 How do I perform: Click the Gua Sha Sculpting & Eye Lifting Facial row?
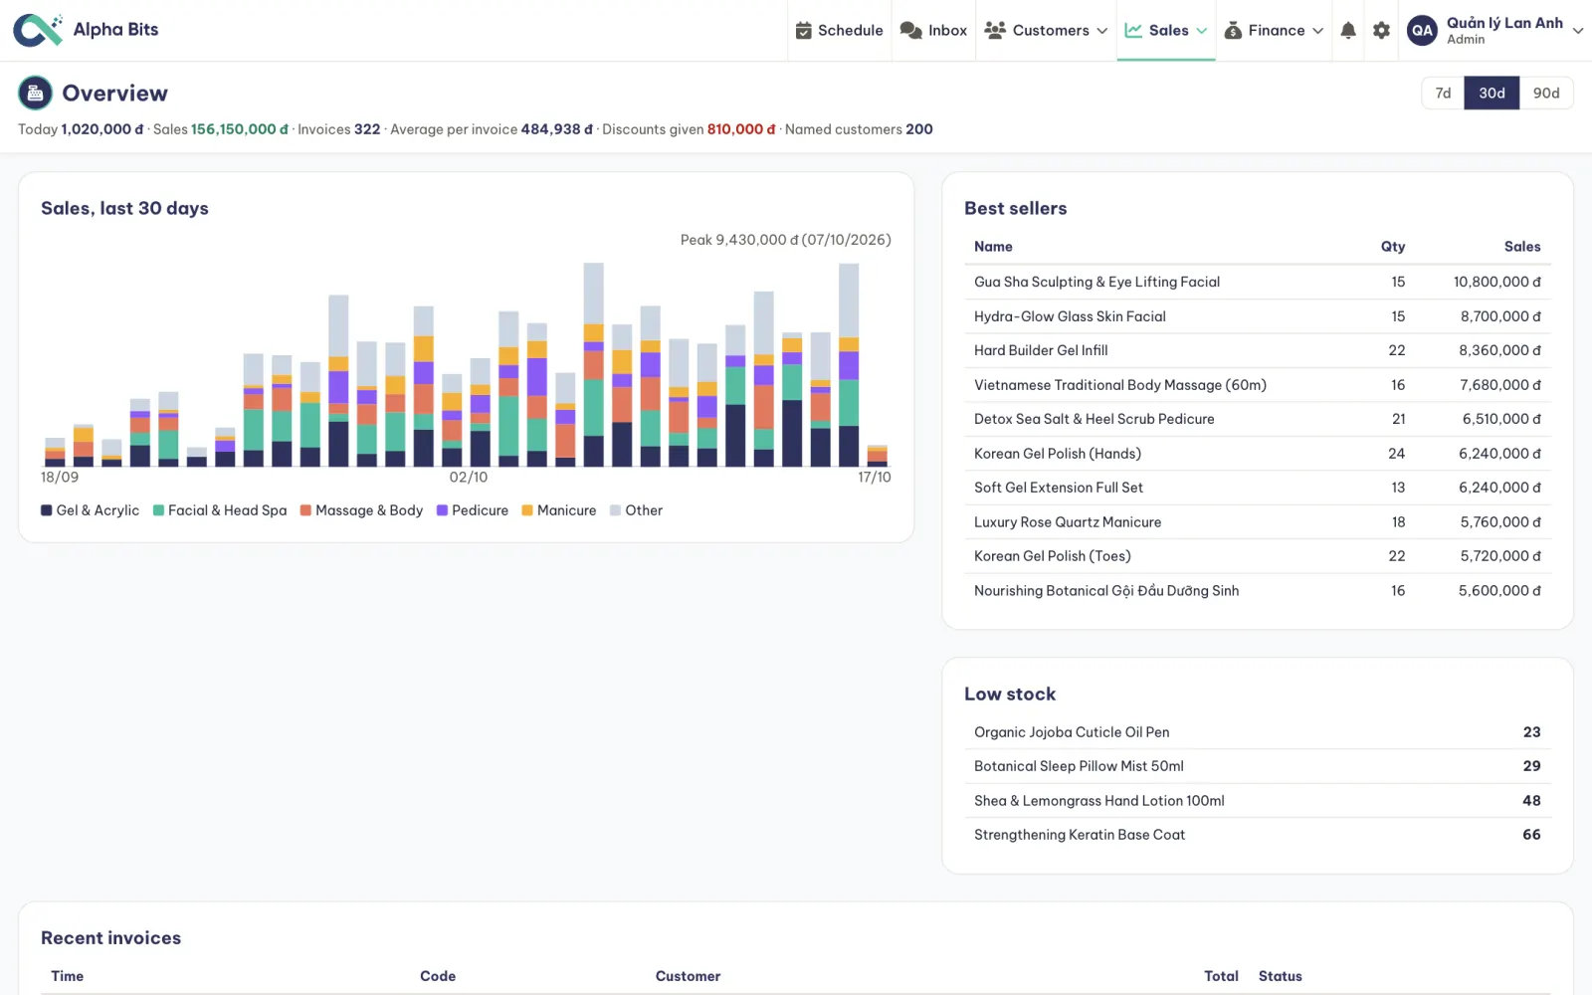1258,282
